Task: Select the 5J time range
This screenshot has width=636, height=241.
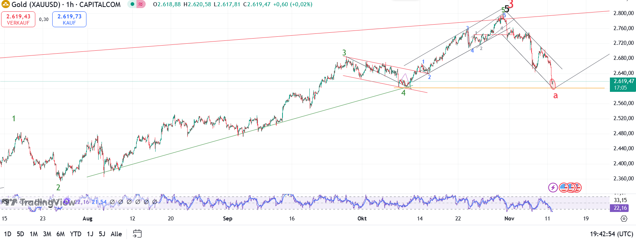Action: (102, 234)
